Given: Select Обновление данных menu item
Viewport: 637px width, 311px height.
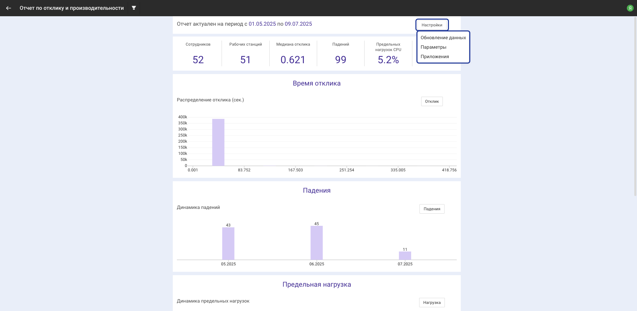Looking at the screenshot, I should [x=443, y=38].
